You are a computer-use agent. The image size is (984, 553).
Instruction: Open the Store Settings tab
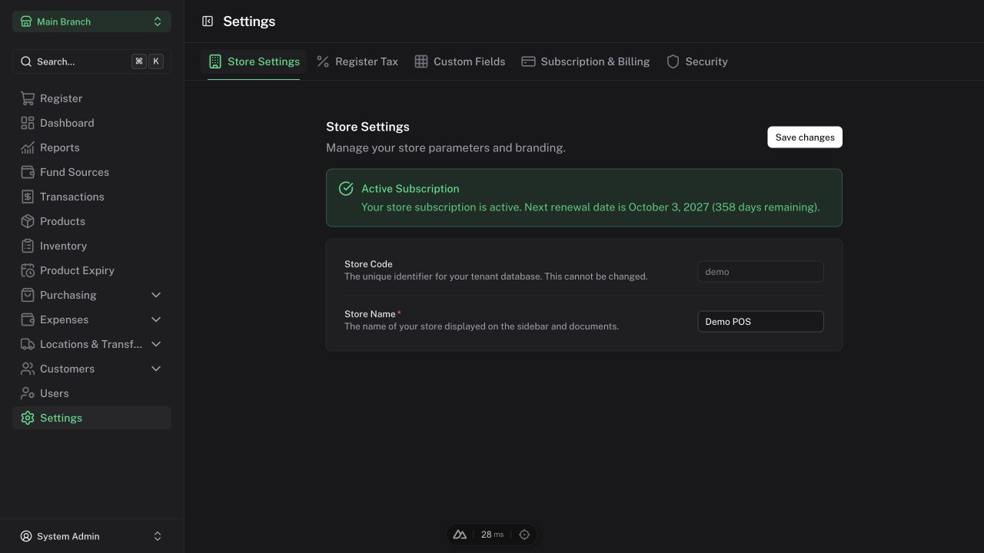click(254, 61)
